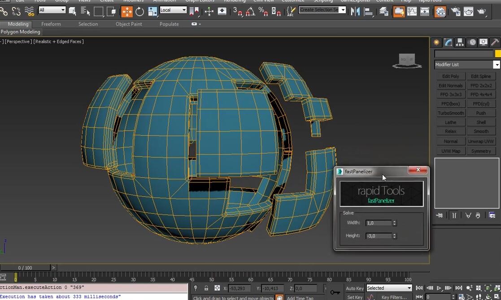Screen dimensions: 501x300
Task: Open the Schematic View icon
Action: coord(425,12)
